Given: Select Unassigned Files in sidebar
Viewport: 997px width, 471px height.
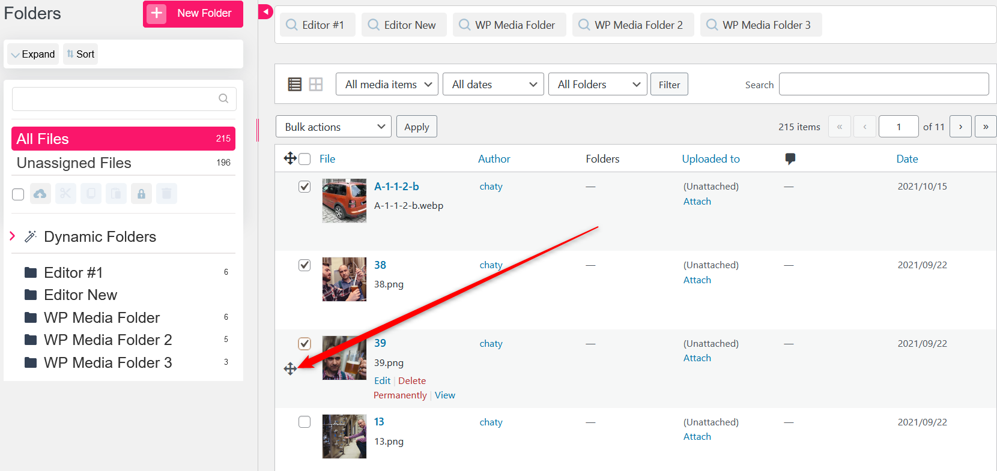Looking at the screenshot, I should pyautogui.click(x=74, y=163).
